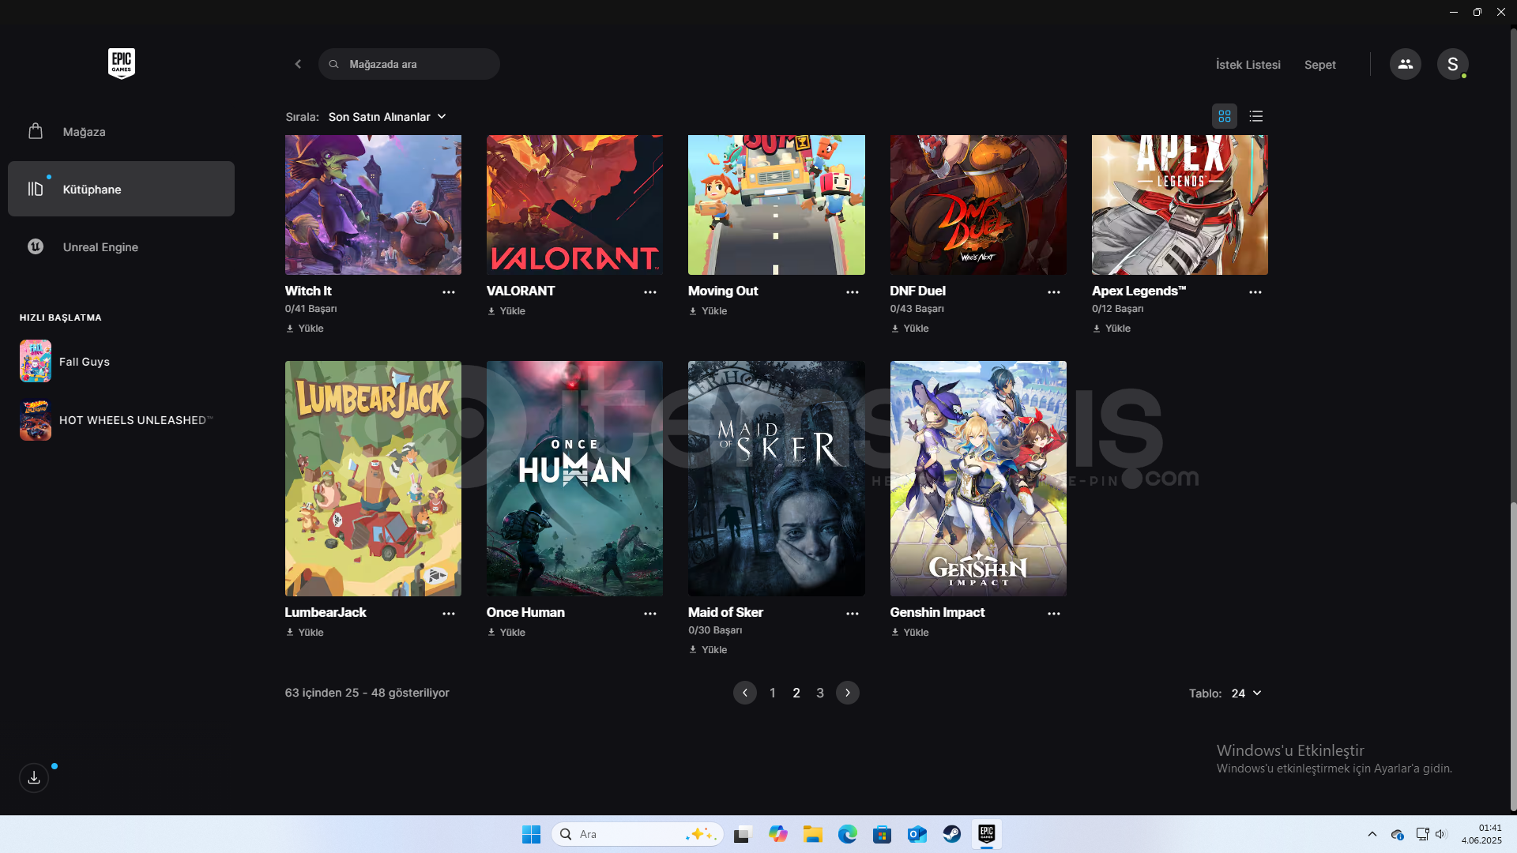Open user profile avatar S
Screen dimensions: 1517x853
[x=1452, y=64]
